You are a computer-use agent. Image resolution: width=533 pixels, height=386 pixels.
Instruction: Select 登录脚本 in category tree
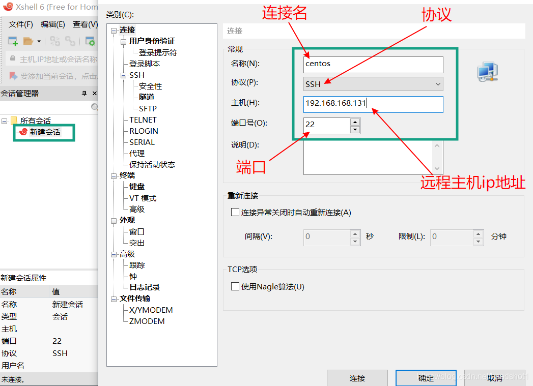pyautogui.click(x=145, y=64)
